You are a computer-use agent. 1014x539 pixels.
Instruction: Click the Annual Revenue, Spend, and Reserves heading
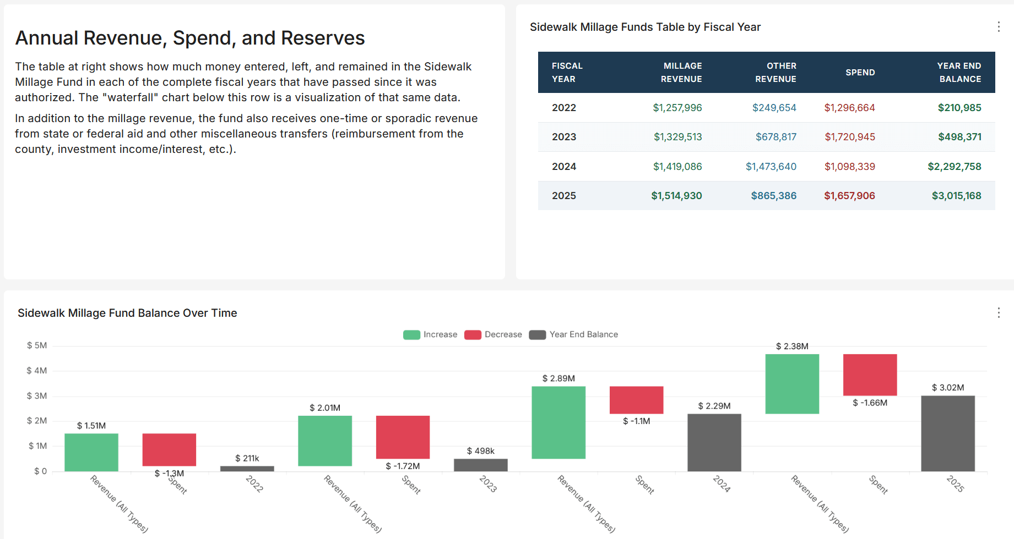pos(190,38)
